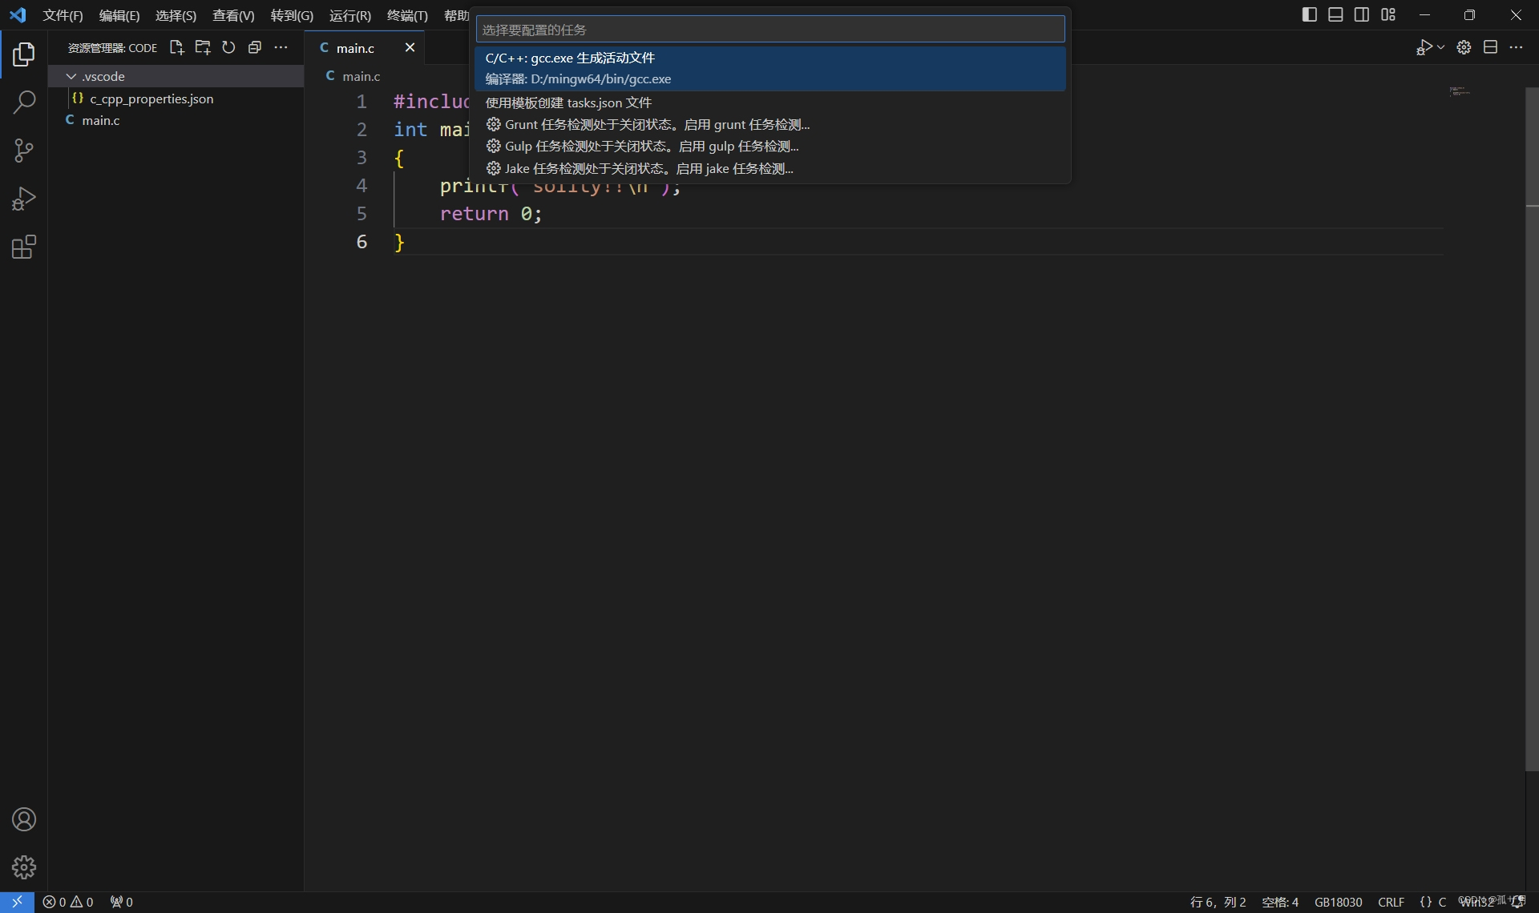Open the 文件(F) menu
Screen dimensions: 1539x913
coord(63,15)
